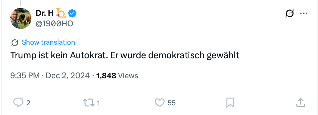Open the @1900HO handle link
This screenshot has height=115, width=318.
coord(54,24)
